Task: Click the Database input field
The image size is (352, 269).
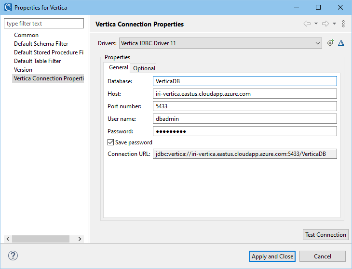Action: pos(245,81)
